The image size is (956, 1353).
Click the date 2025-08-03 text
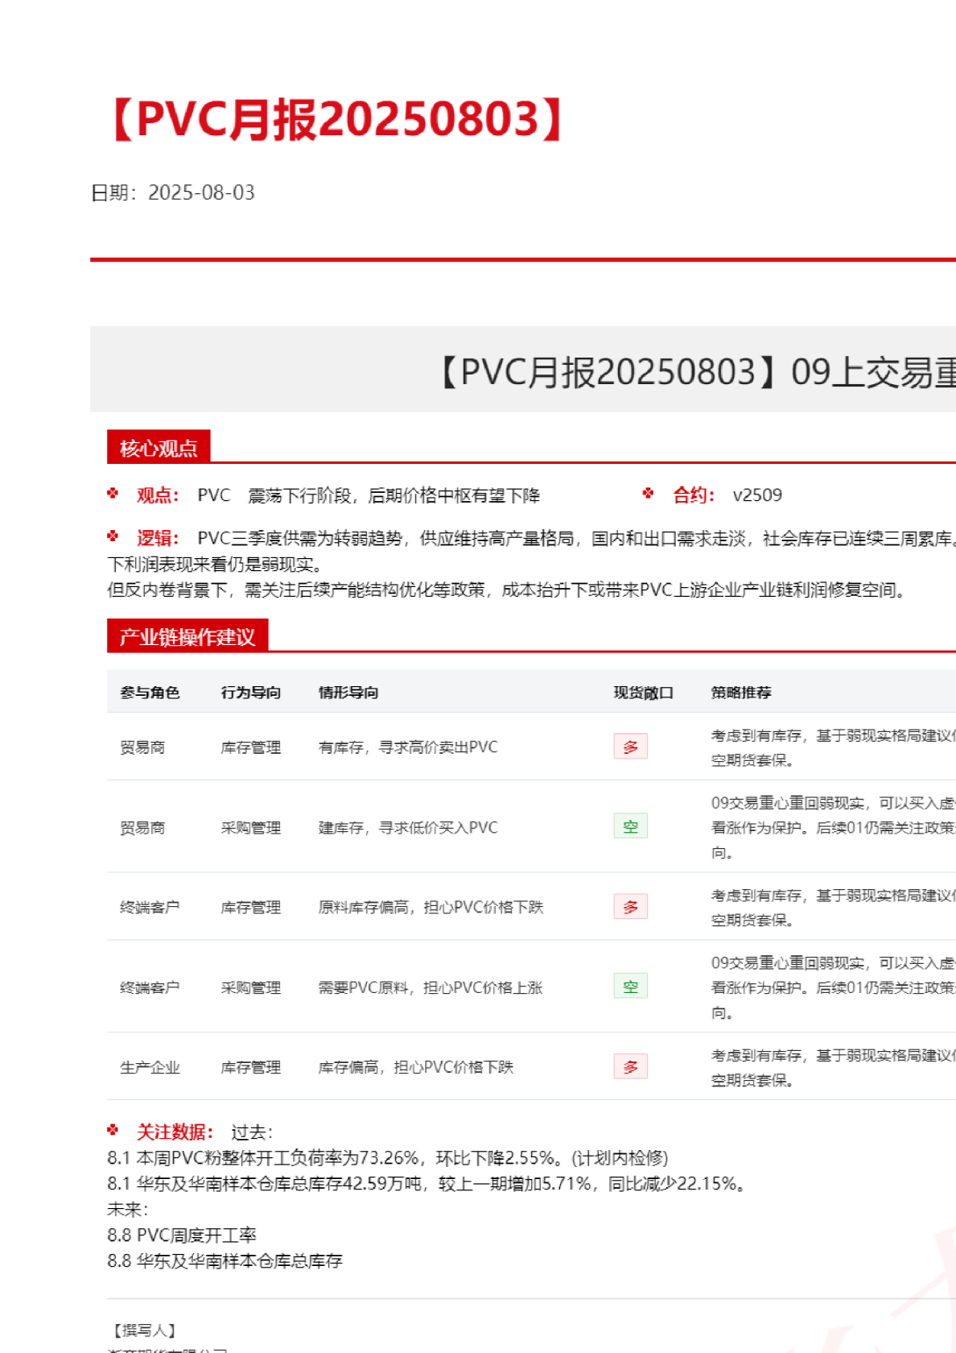pos(201,193)
